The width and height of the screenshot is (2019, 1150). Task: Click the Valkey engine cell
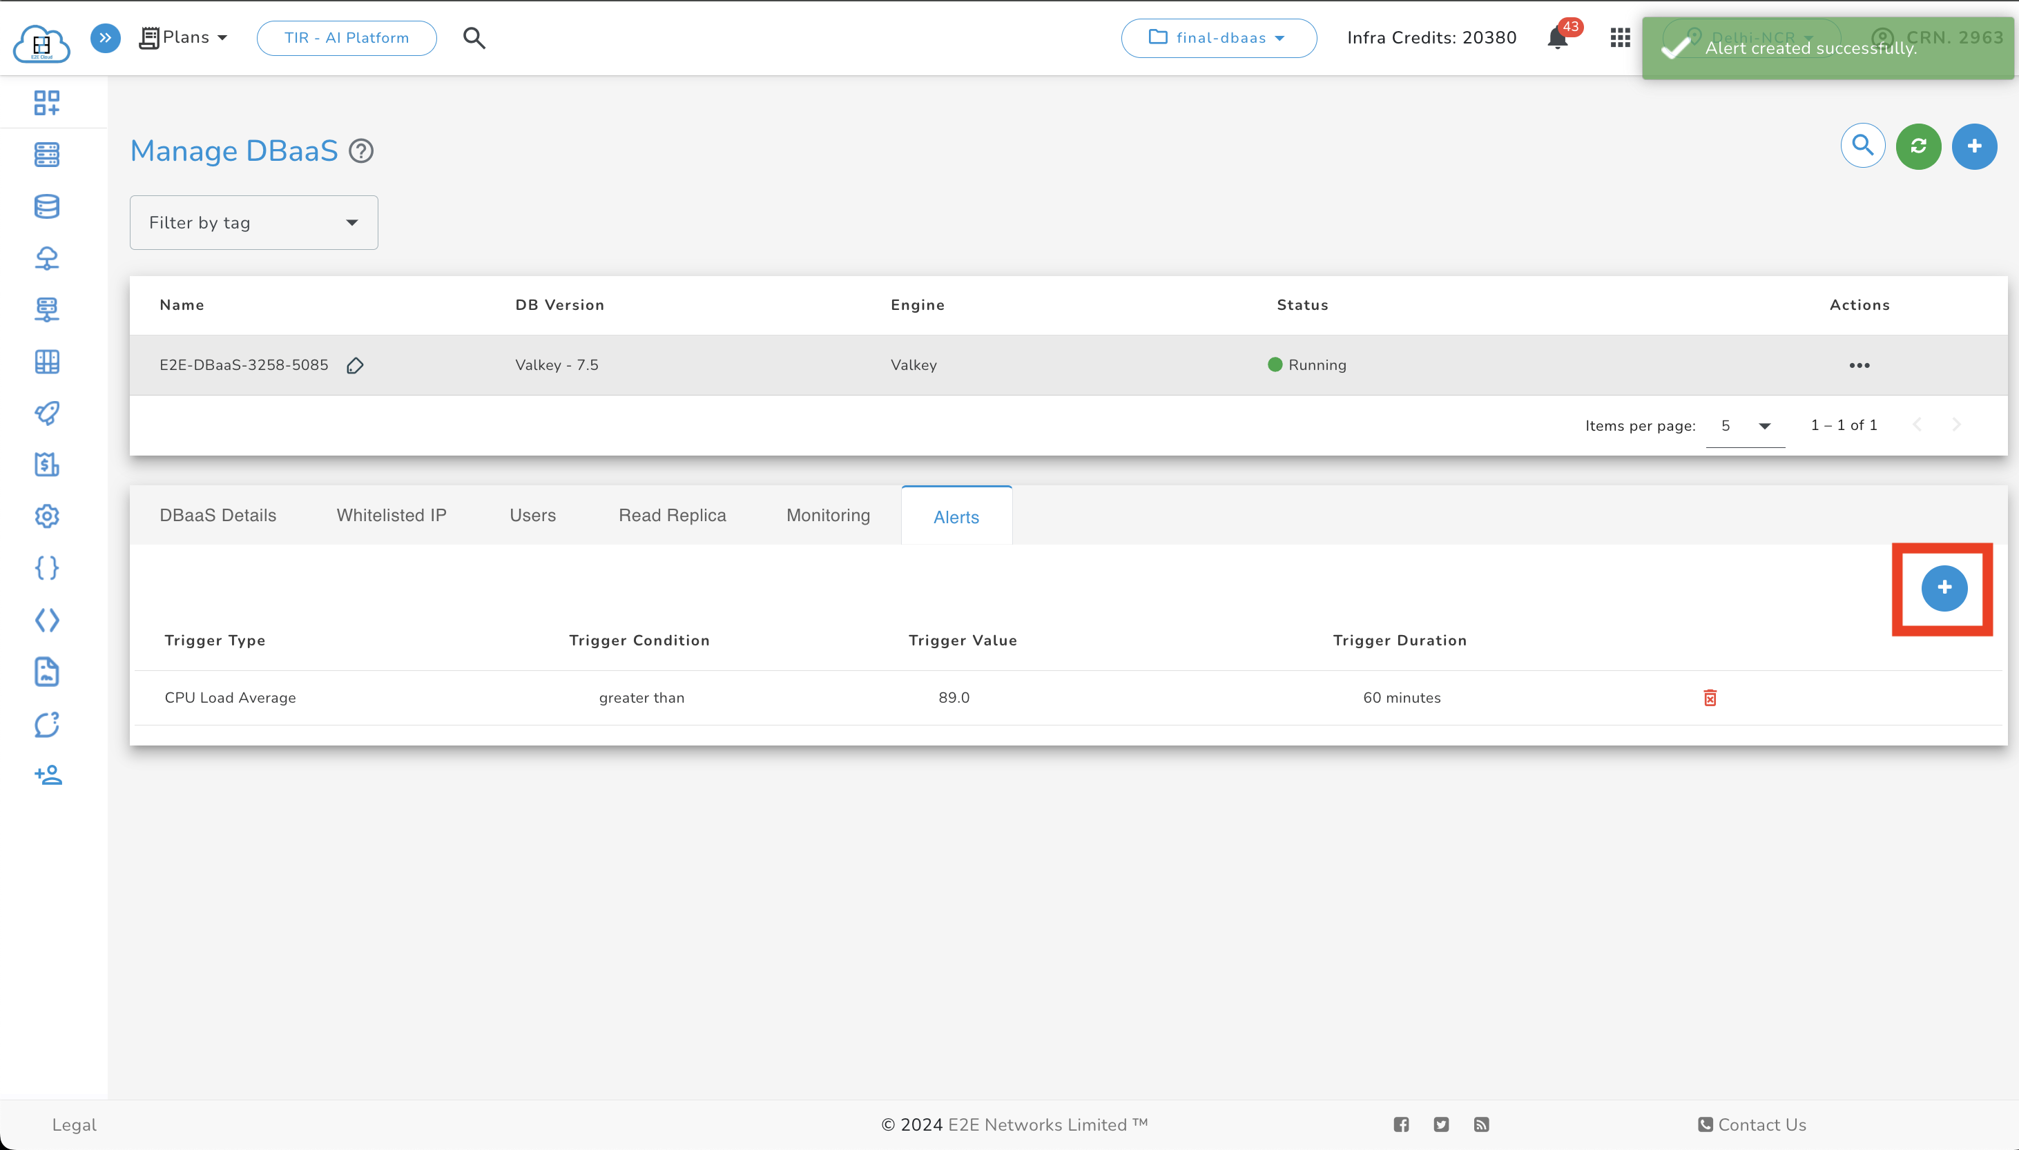click(914, 365)
